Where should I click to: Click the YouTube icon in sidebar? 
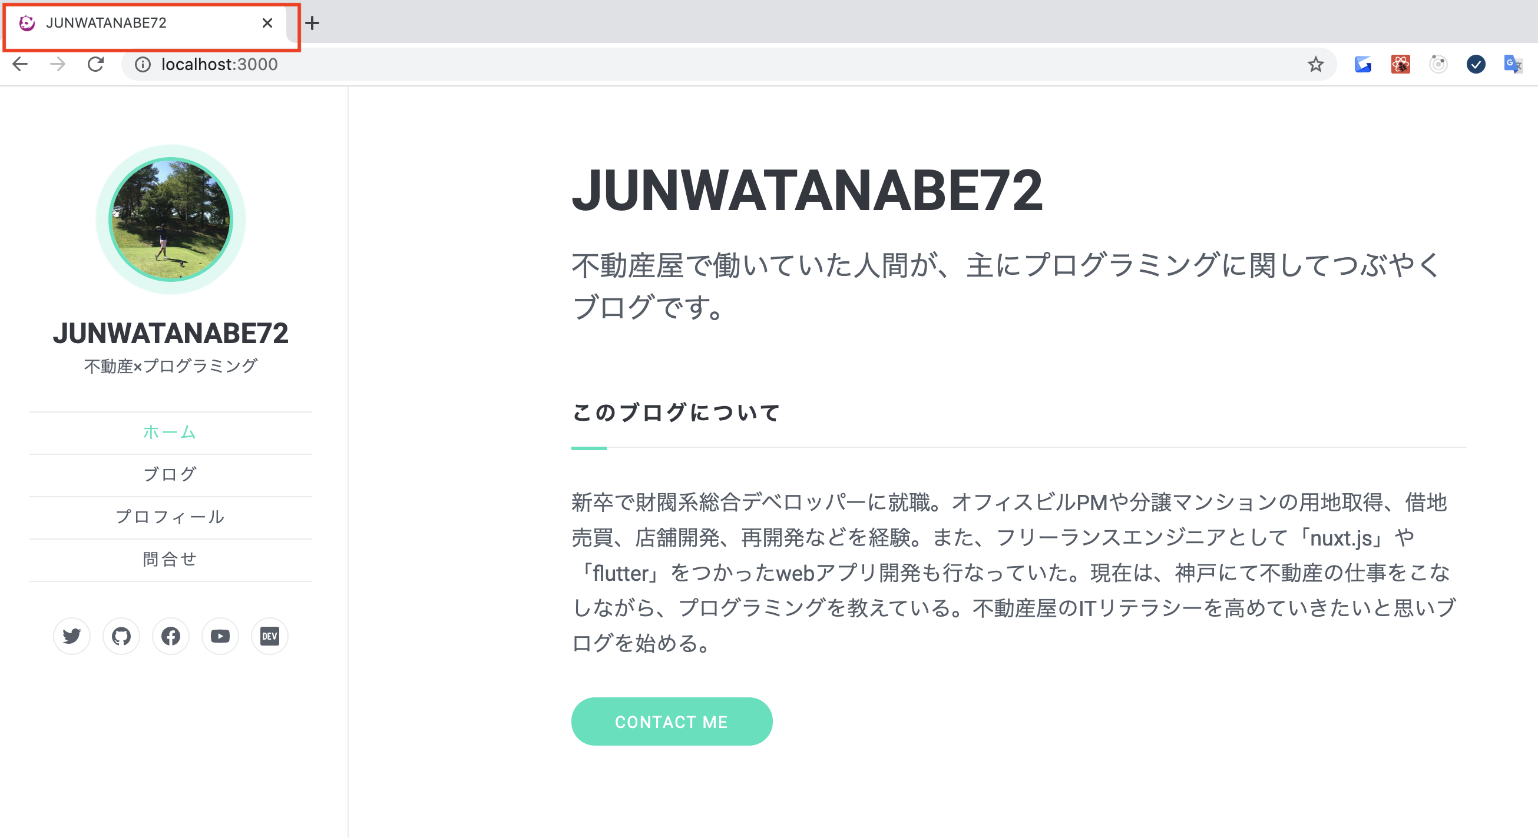(220, 636)
